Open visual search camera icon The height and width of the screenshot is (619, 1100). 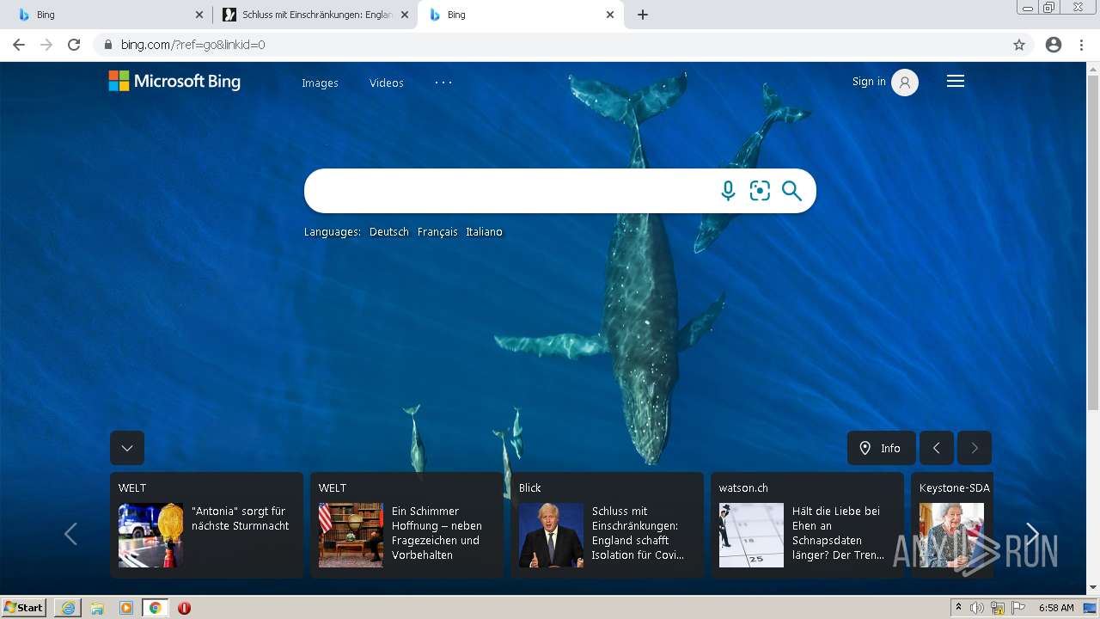pyautogui.click(x=760, y=191)
